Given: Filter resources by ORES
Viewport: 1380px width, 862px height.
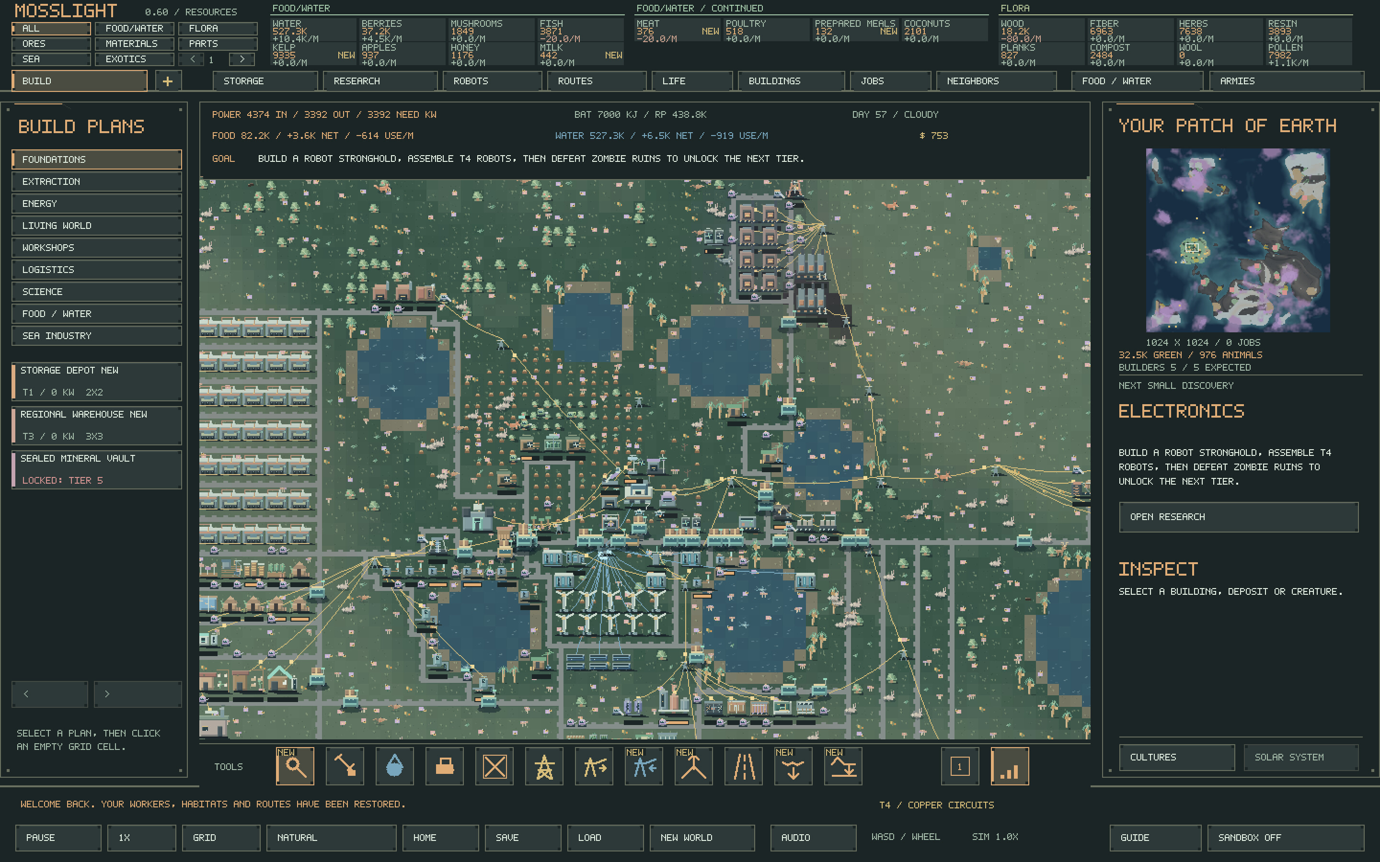Looking at the screenshot, I should pos(51,44).
